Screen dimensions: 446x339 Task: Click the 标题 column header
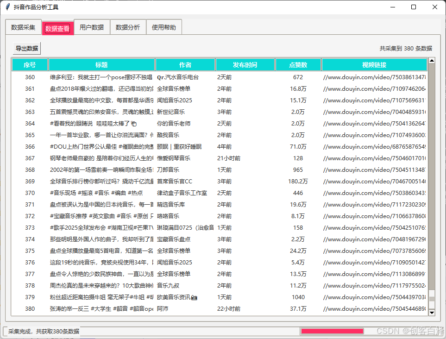point(101,65)
